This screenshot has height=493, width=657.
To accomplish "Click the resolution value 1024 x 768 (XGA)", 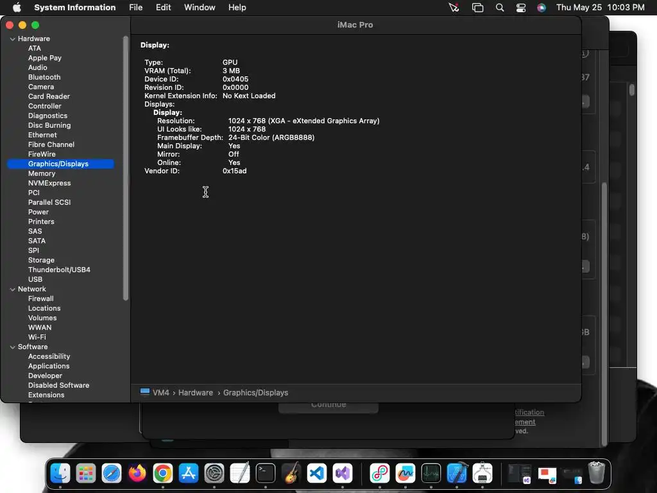I will pos(303,121).
